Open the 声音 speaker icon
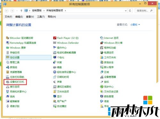This screenshot has width=160, height=119. (x=55, y=82)
